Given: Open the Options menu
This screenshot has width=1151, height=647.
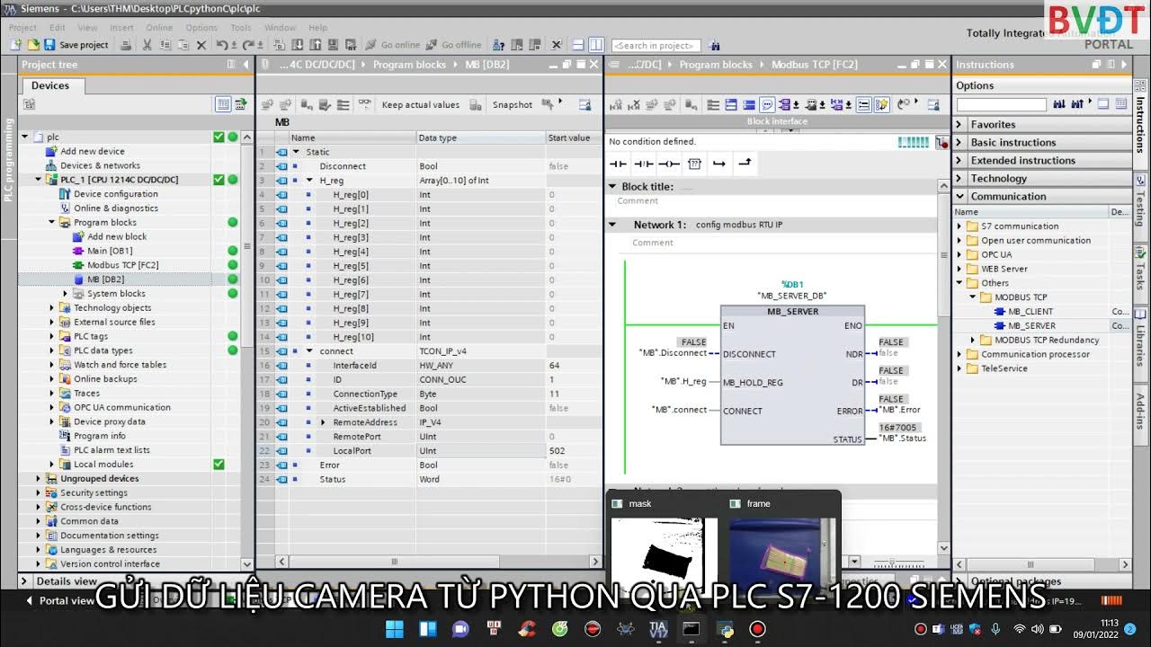Looking at the screenshot, I should 201,28.
